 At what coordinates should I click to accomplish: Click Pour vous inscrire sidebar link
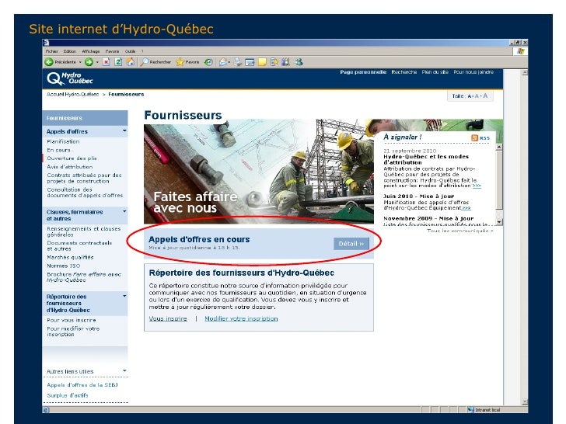pyautogui.click(x=72, y=320)
